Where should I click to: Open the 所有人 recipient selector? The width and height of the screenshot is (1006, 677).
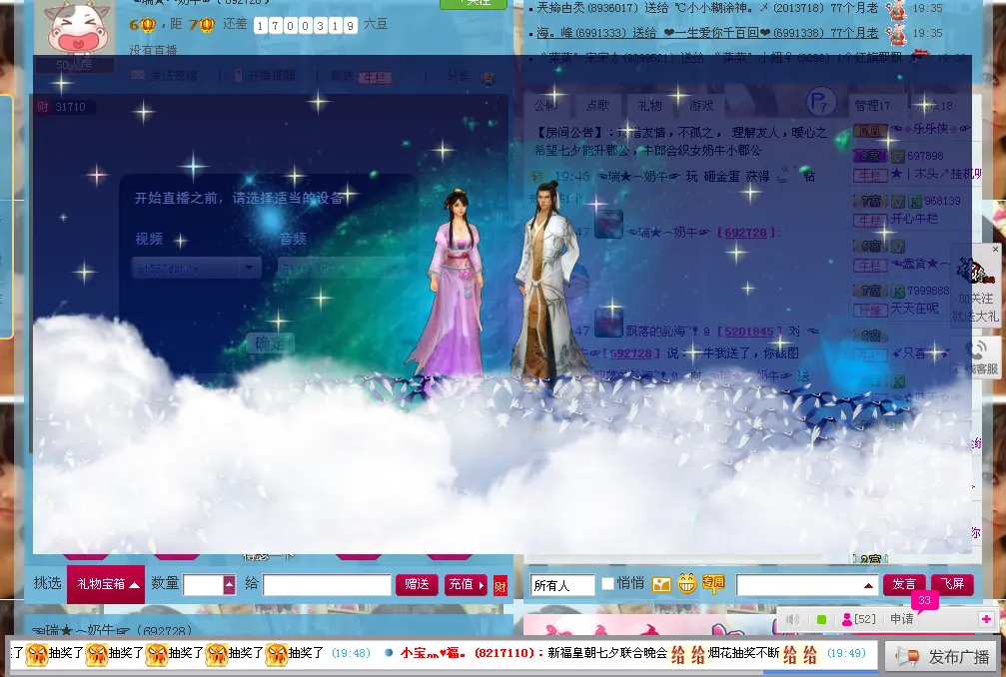point(562,585)
